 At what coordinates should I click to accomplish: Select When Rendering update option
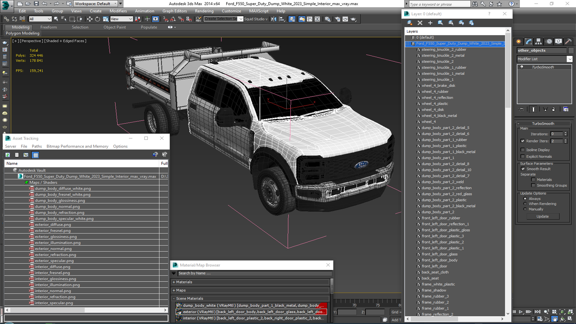point(525,204)
